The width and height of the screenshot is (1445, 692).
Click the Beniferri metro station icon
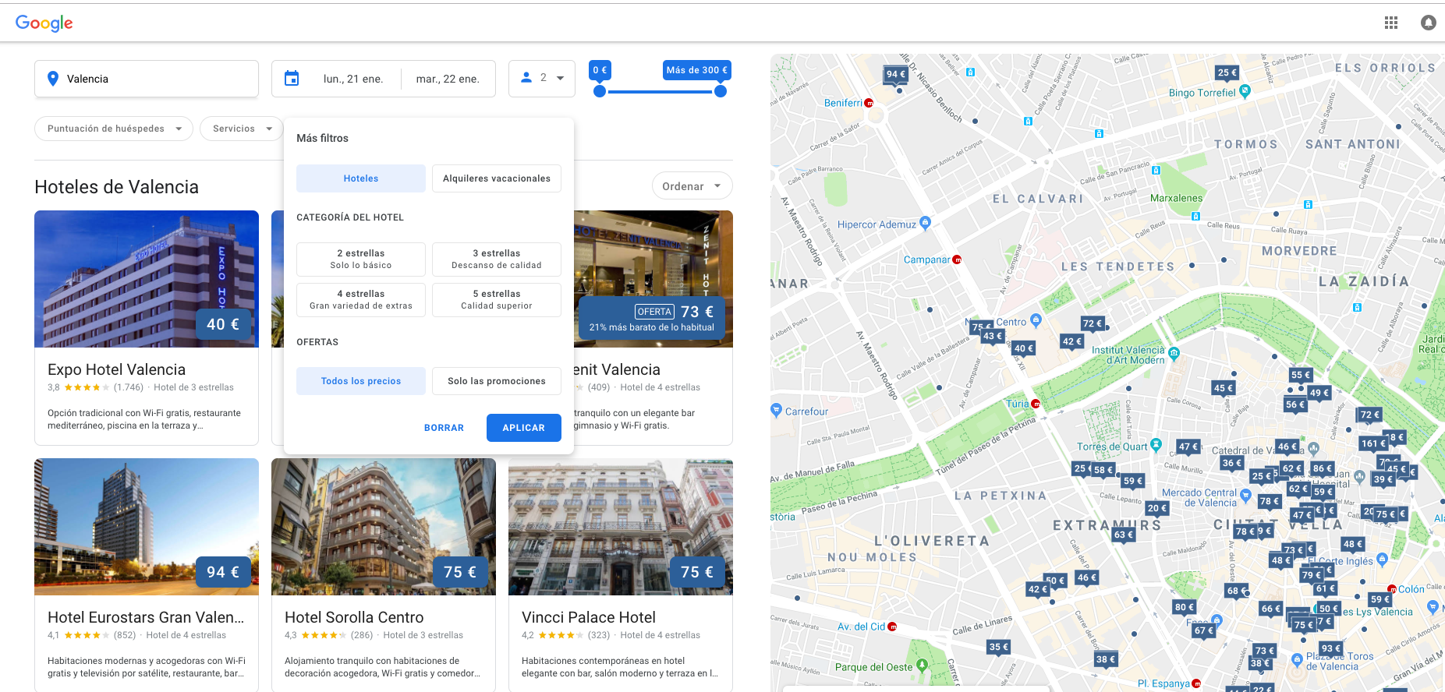pyautogui.click(x=869, y=103)
